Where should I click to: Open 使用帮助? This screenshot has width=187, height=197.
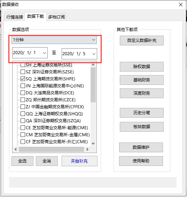pos(141,161)
